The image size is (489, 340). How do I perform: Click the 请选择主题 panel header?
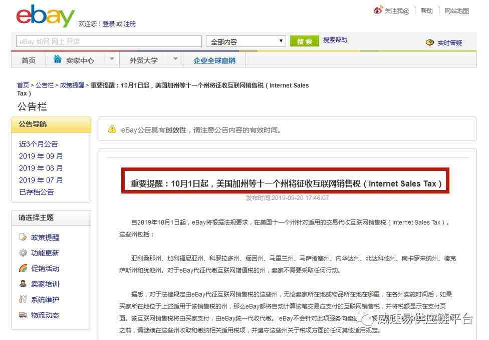[51, 217]
